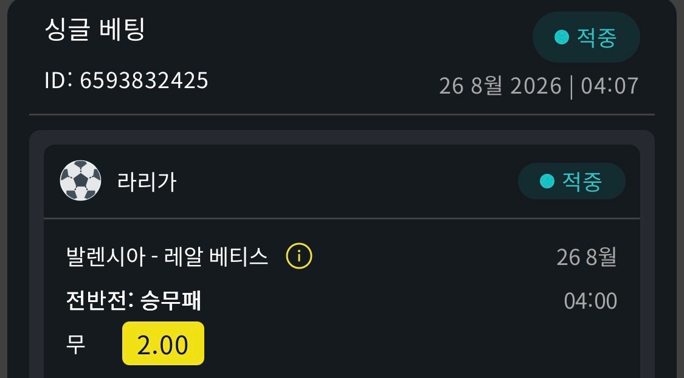Click the yellow 2.00 odds box
Screen dimensions: 684x378
(x=163, y=343)
